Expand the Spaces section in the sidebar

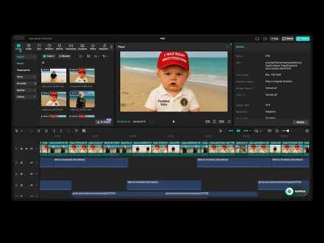[26, 90]
